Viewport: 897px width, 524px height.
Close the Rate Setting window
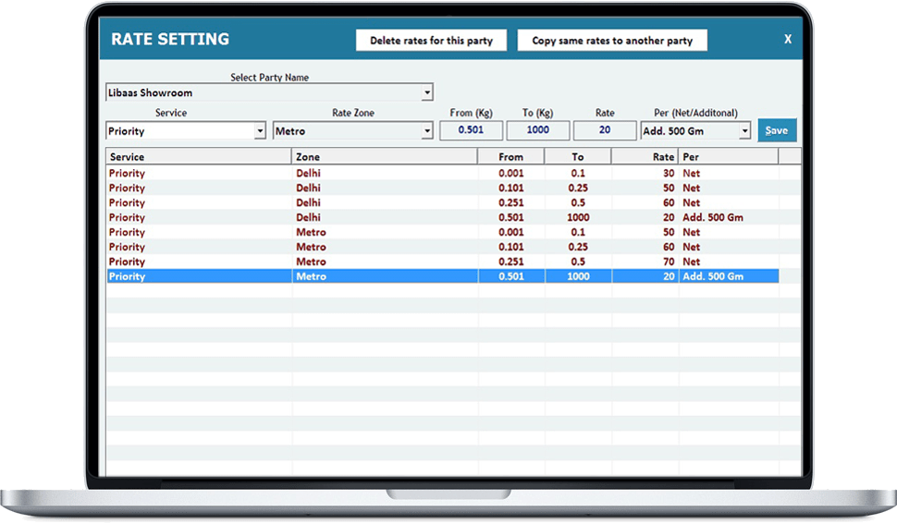[x=788, y=39]
